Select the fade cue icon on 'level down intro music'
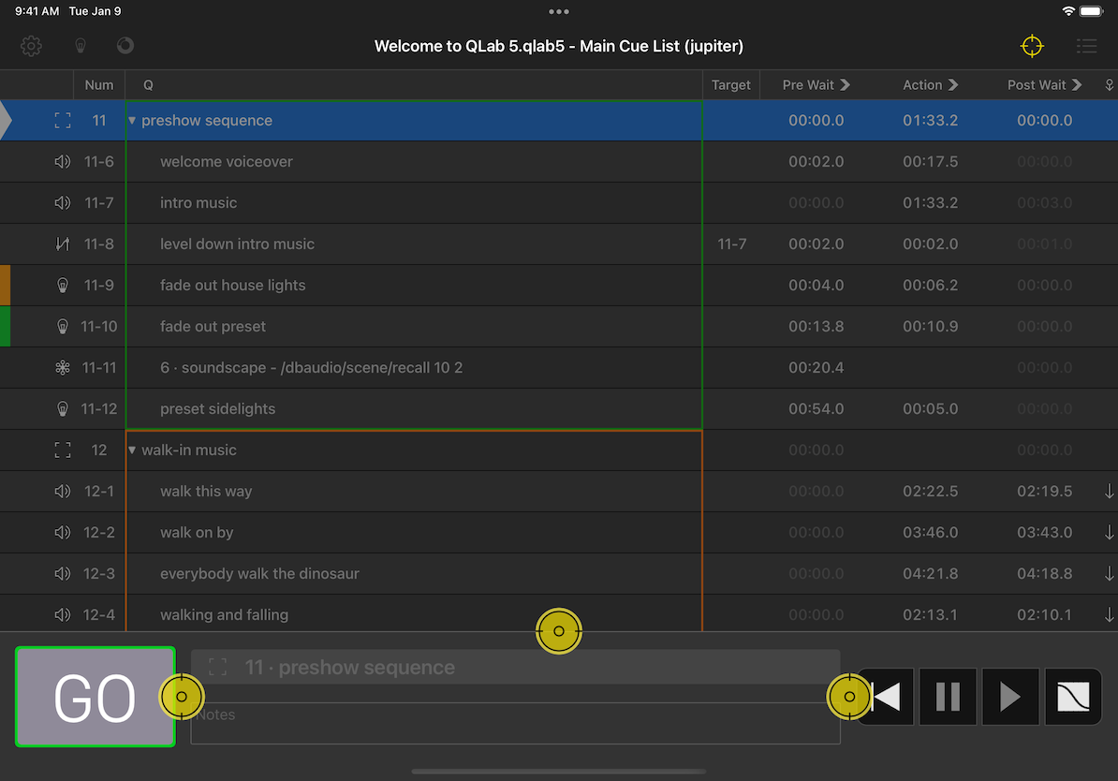Image resolution: width=1118 pixels, height=781 pixels. pos(62,243)
